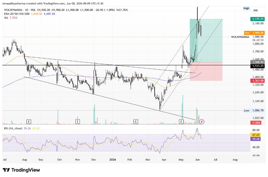Image resolution: width=268 pixels, height=177 pixels.
Task: Click the Dec label on the time axis
Action: coord(94,160)
